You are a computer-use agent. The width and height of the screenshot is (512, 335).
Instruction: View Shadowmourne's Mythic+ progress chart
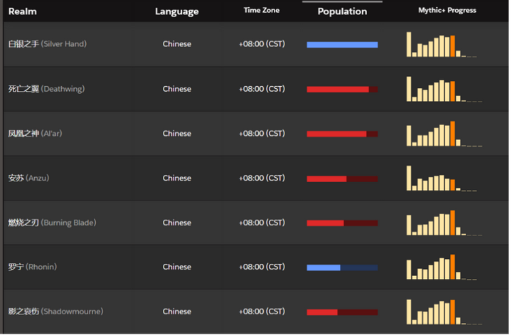click(444, 312)
